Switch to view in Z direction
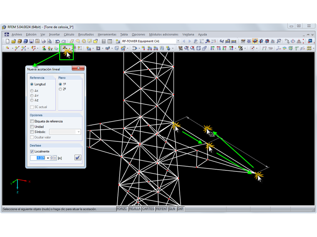 224,48
